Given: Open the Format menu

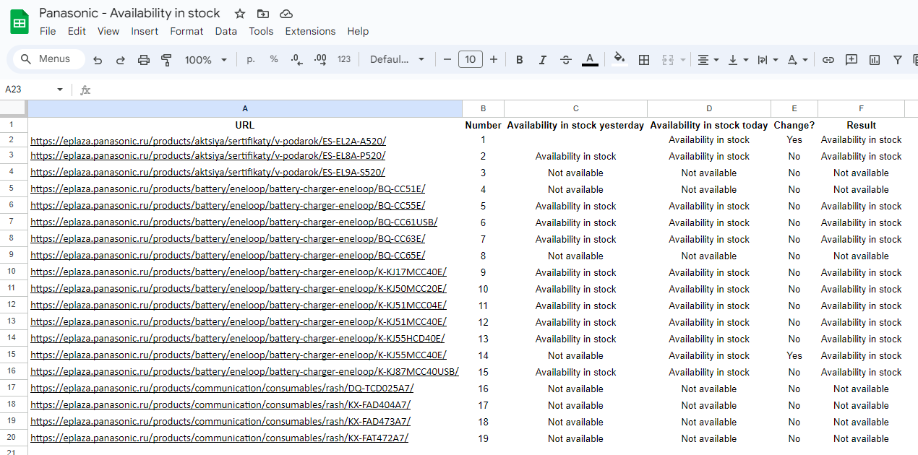Looking at the screenshot, I should click(186, 31).
